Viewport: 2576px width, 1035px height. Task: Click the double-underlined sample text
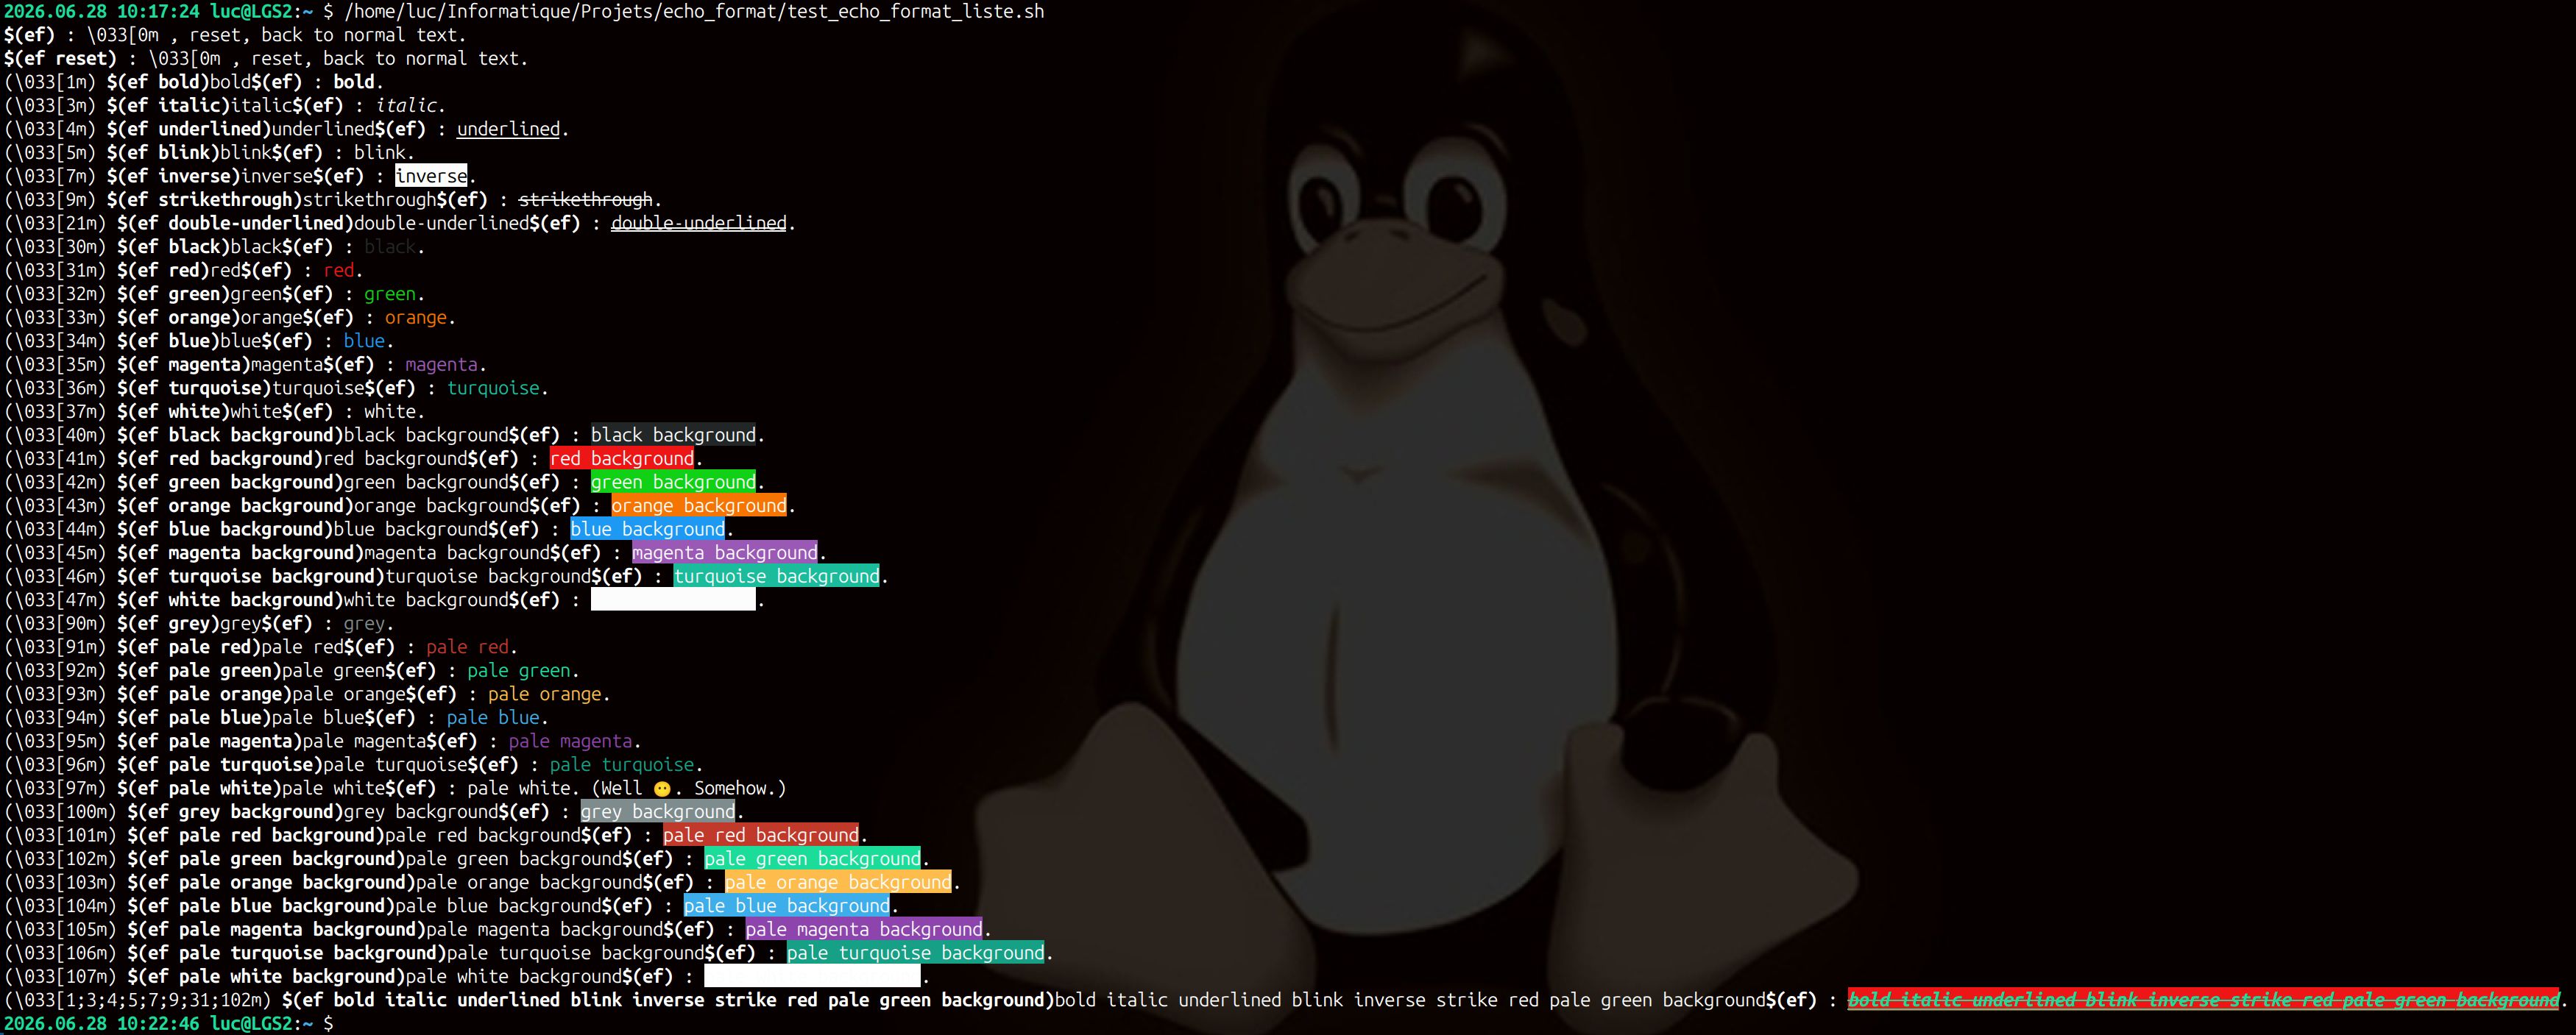coord(699,223)
